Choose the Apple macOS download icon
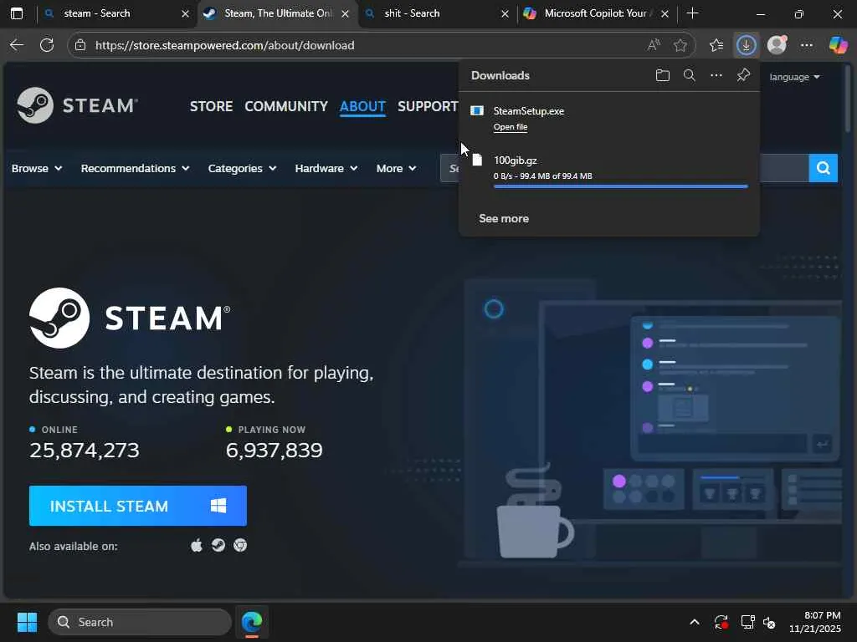This screenshot has height=642, width=857. (197, 545)
